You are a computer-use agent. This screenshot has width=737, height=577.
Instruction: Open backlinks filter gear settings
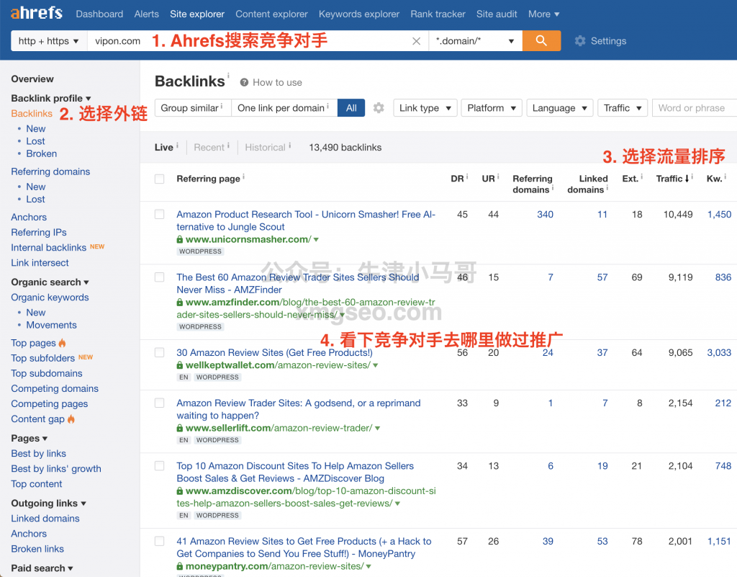click(379, 107)
